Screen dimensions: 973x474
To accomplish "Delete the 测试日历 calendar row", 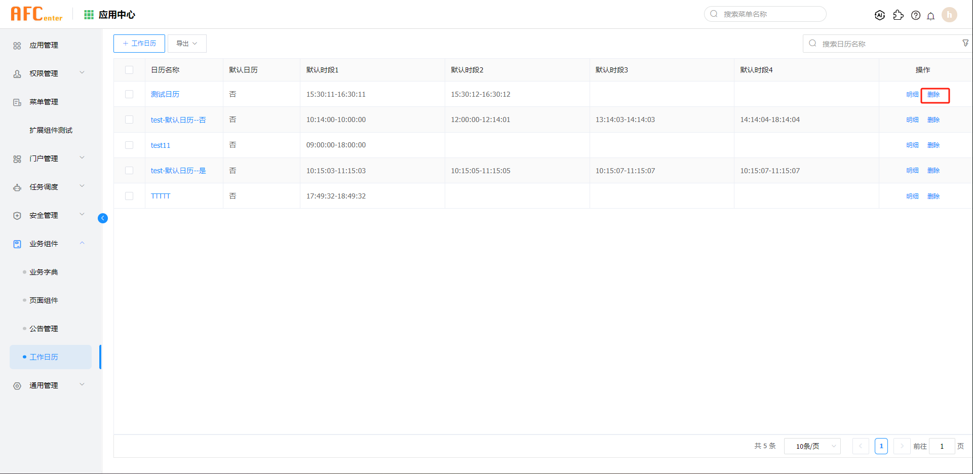I will [x=933, y=95].
